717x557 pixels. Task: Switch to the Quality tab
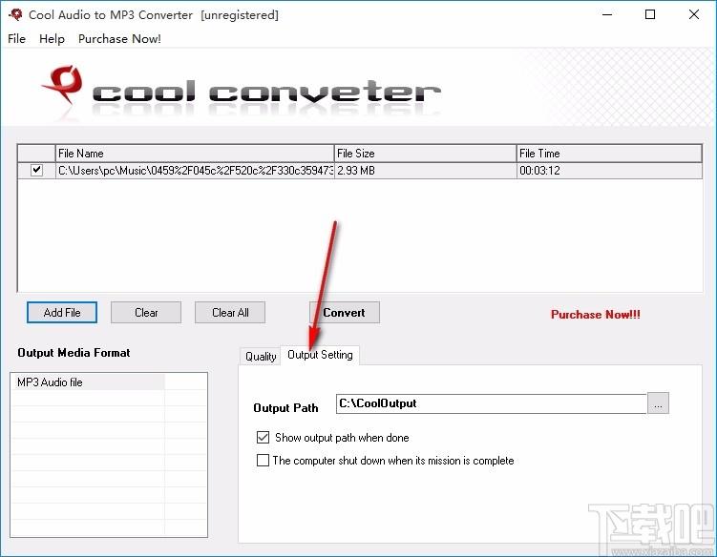point(261,356)
